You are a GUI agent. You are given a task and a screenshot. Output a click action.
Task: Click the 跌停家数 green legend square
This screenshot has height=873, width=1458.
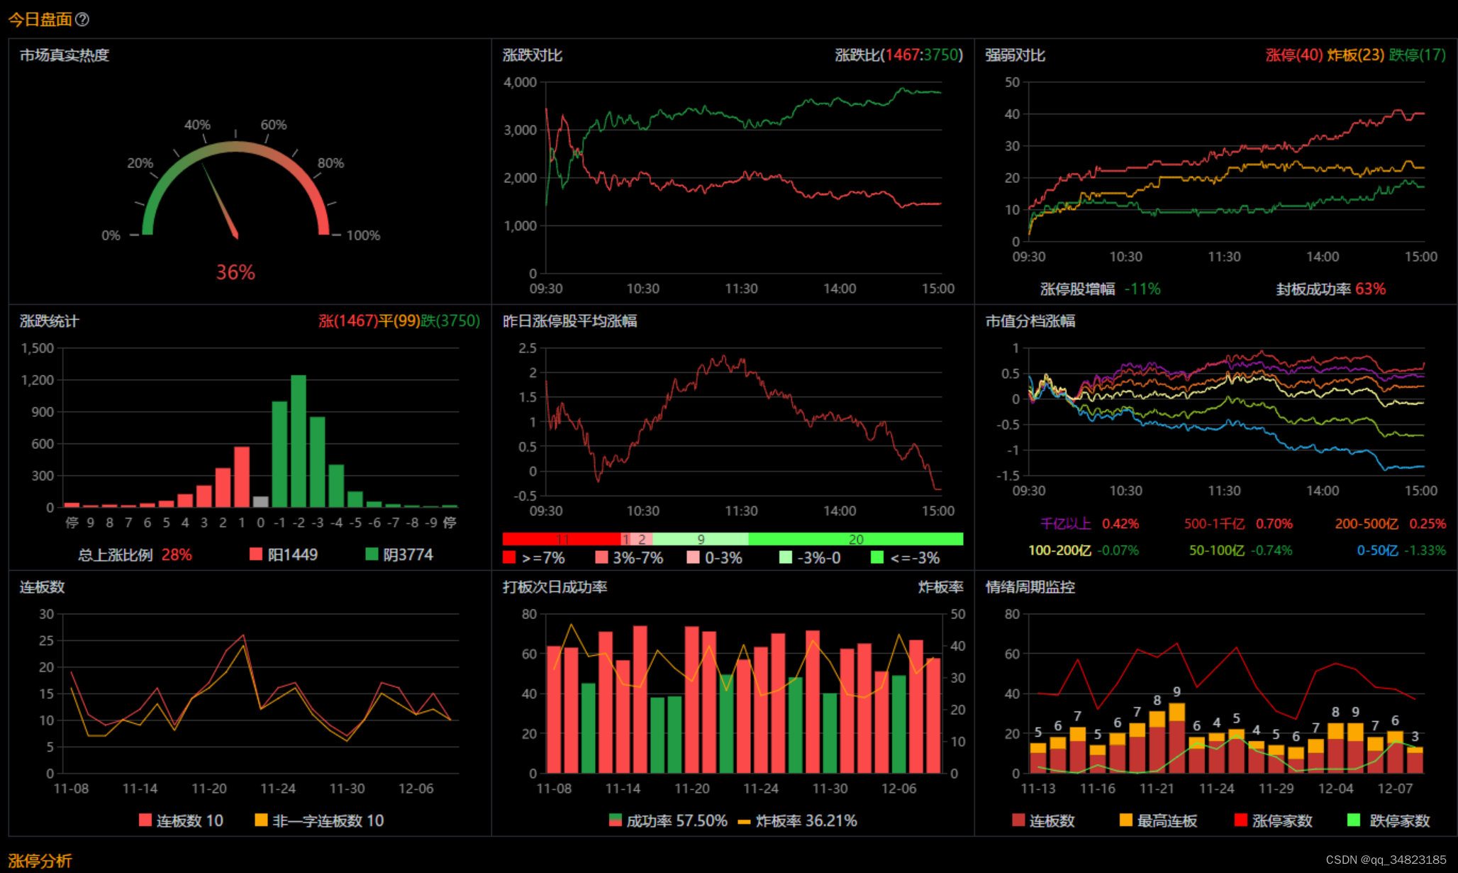click(x=1353, y=820)
